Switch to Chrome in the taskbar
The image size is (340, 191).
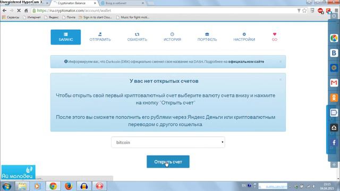53,186
